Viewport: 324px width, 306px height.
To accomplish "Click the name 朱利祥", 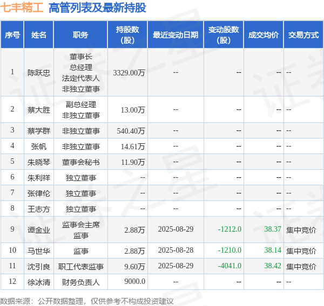I will point(39,178).
